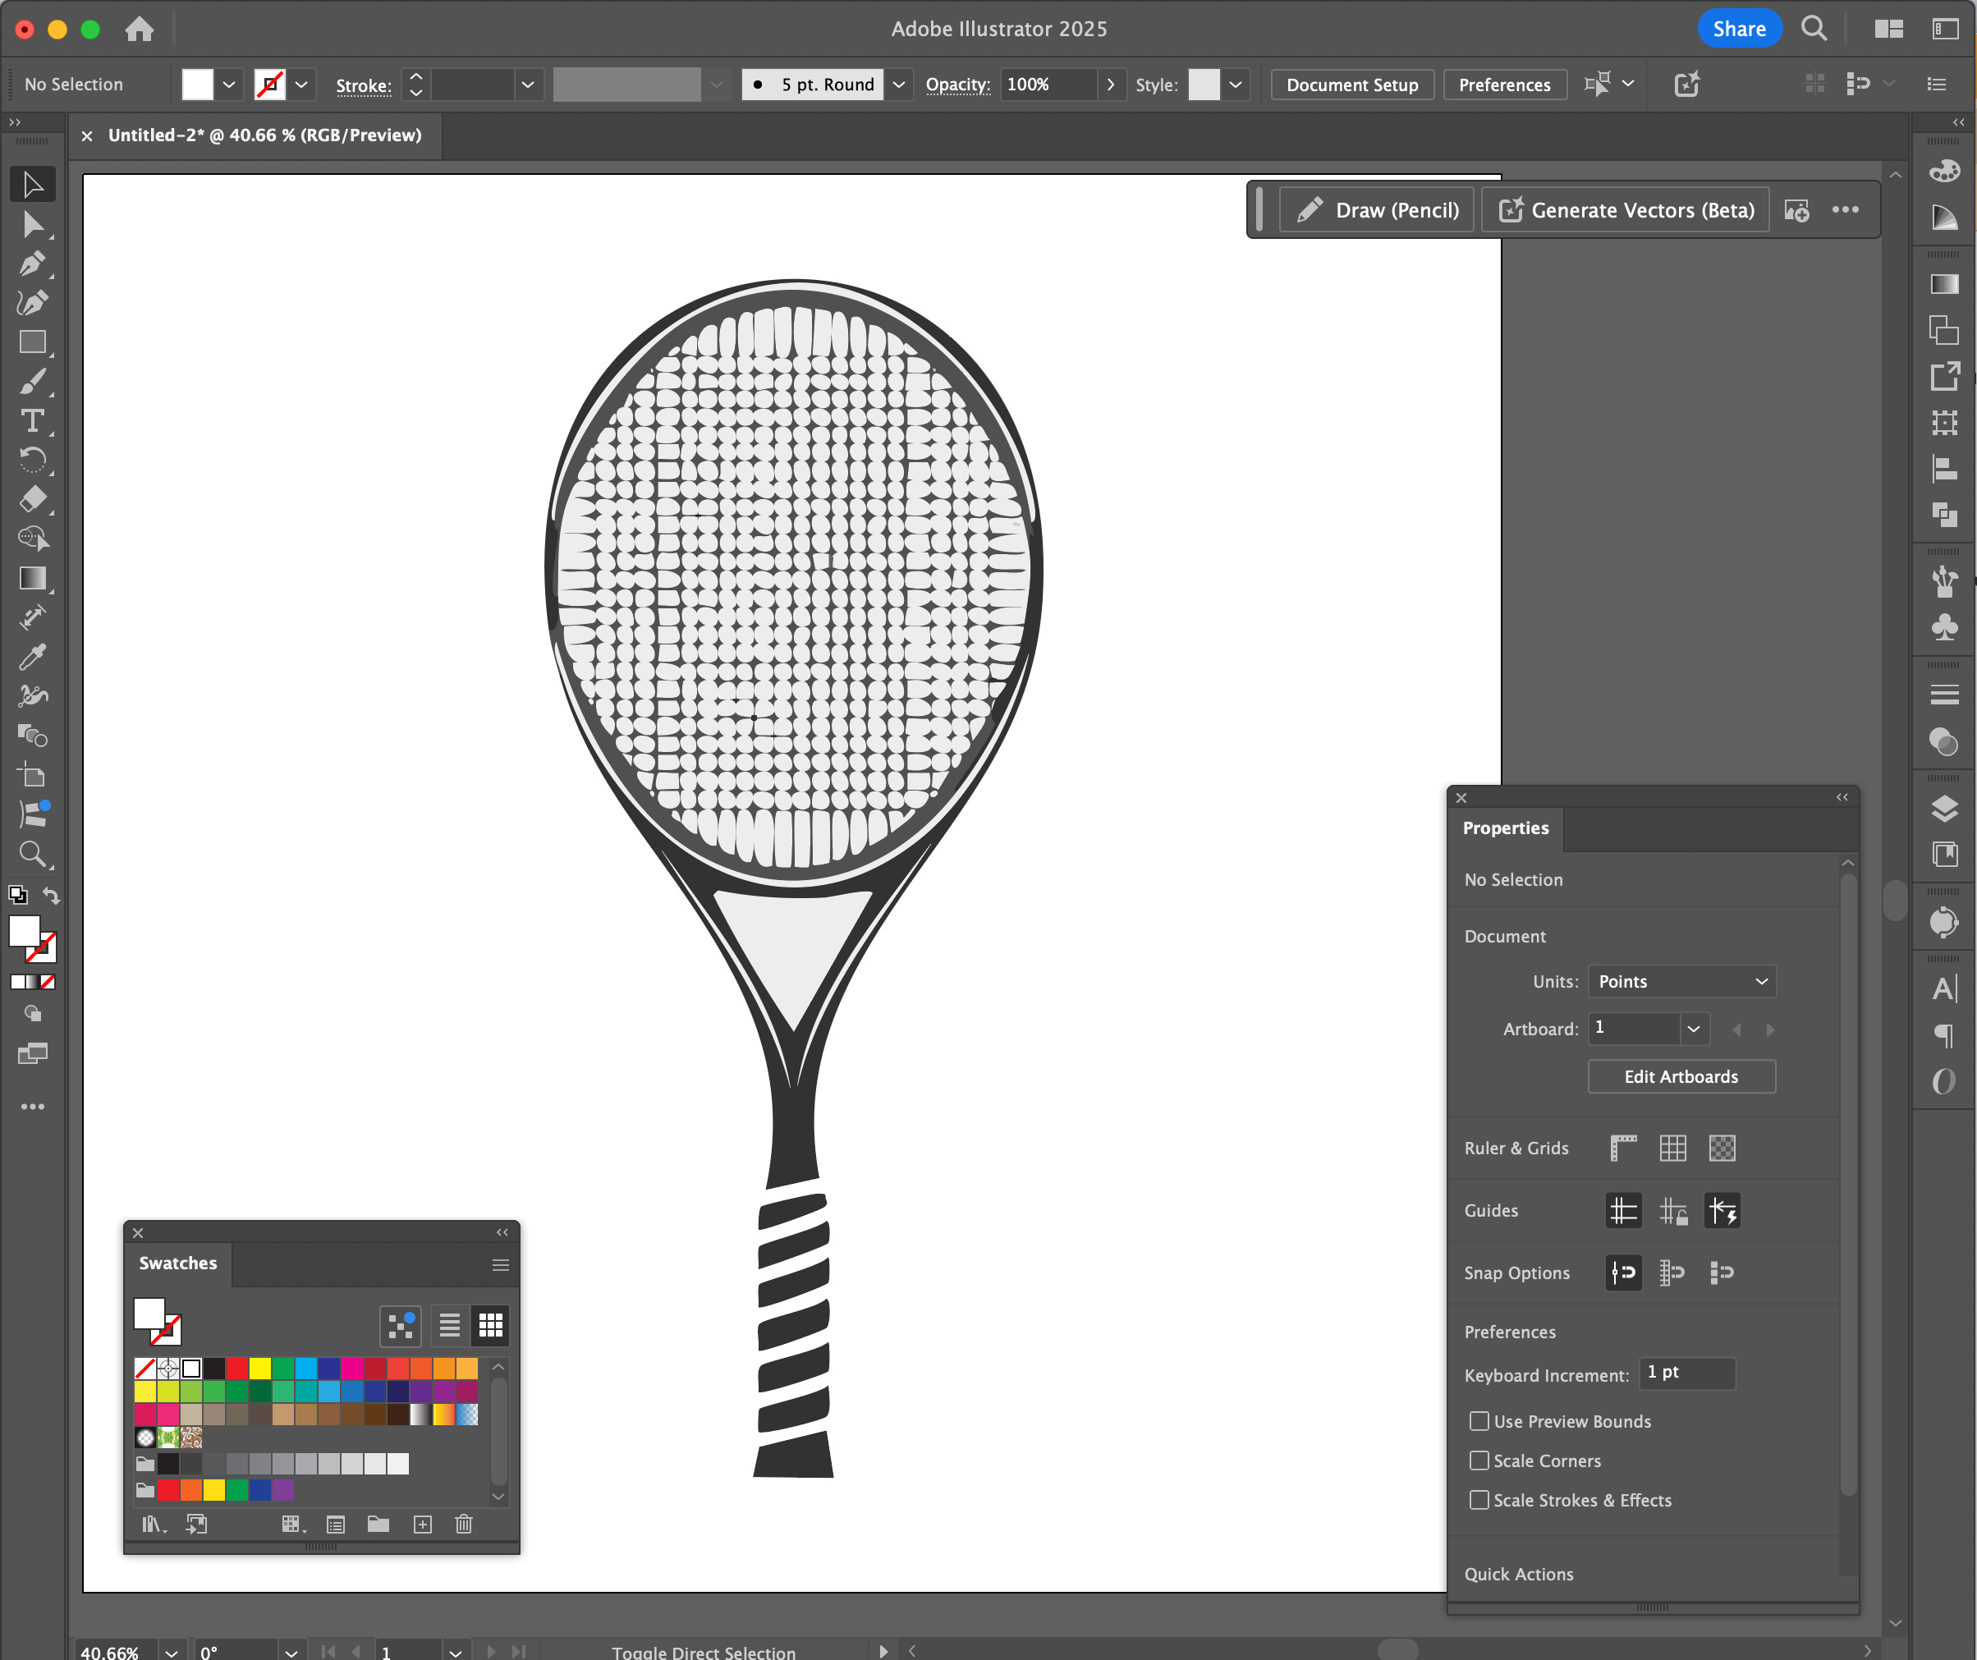The width and height of the screenshot is (1977, 1660).
Task: Select the Eyedropper tool
Action: pyautogui.click(x=32, y=656)
